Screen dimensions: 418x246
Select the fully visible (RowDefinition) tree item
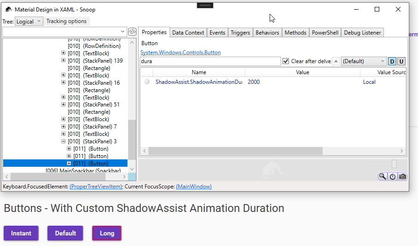(94, 46)
